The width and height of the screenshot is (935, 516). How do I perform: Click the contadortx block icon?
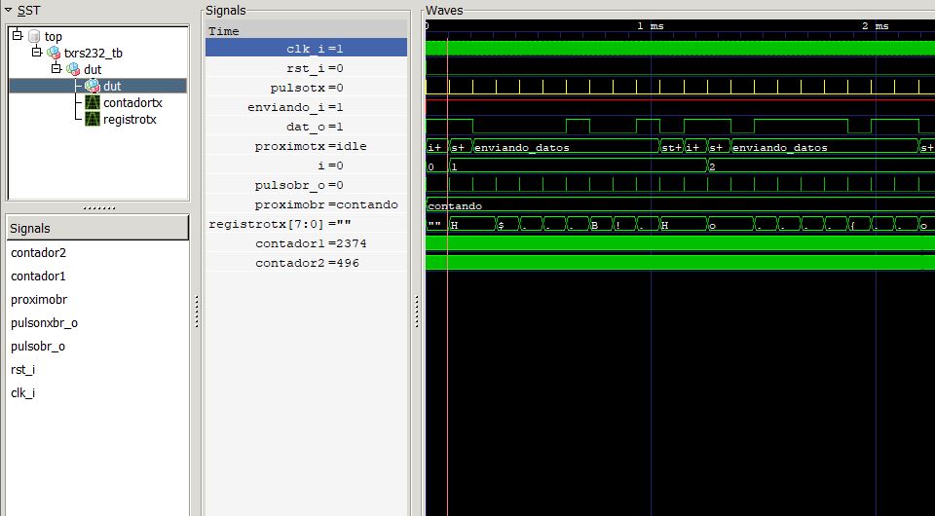pos(93,102)
